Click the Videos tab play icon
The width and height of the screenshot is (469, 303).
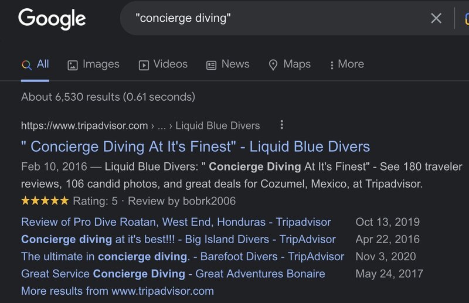click(144, 65)
